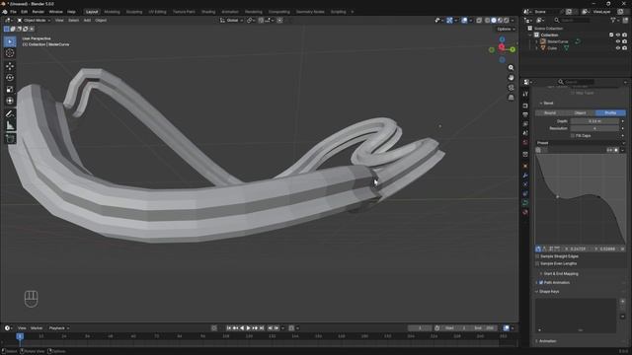Open the Modifiers wrench tab
The image size is (632, 355).
(525, 176)
